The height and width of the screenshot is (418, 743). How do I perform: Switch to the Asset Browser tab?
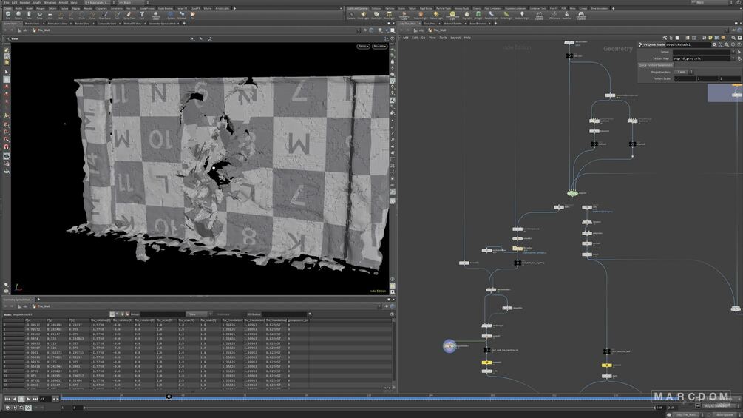[x=477, y=24]
